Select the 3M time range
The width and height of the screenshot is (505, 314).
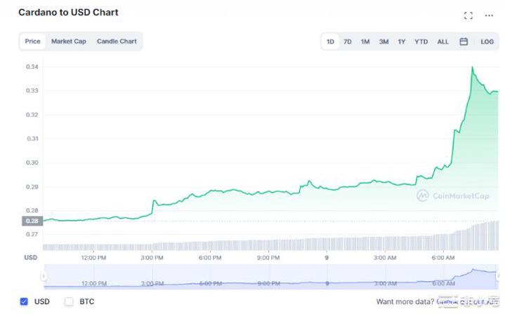(x=383, y=42)
